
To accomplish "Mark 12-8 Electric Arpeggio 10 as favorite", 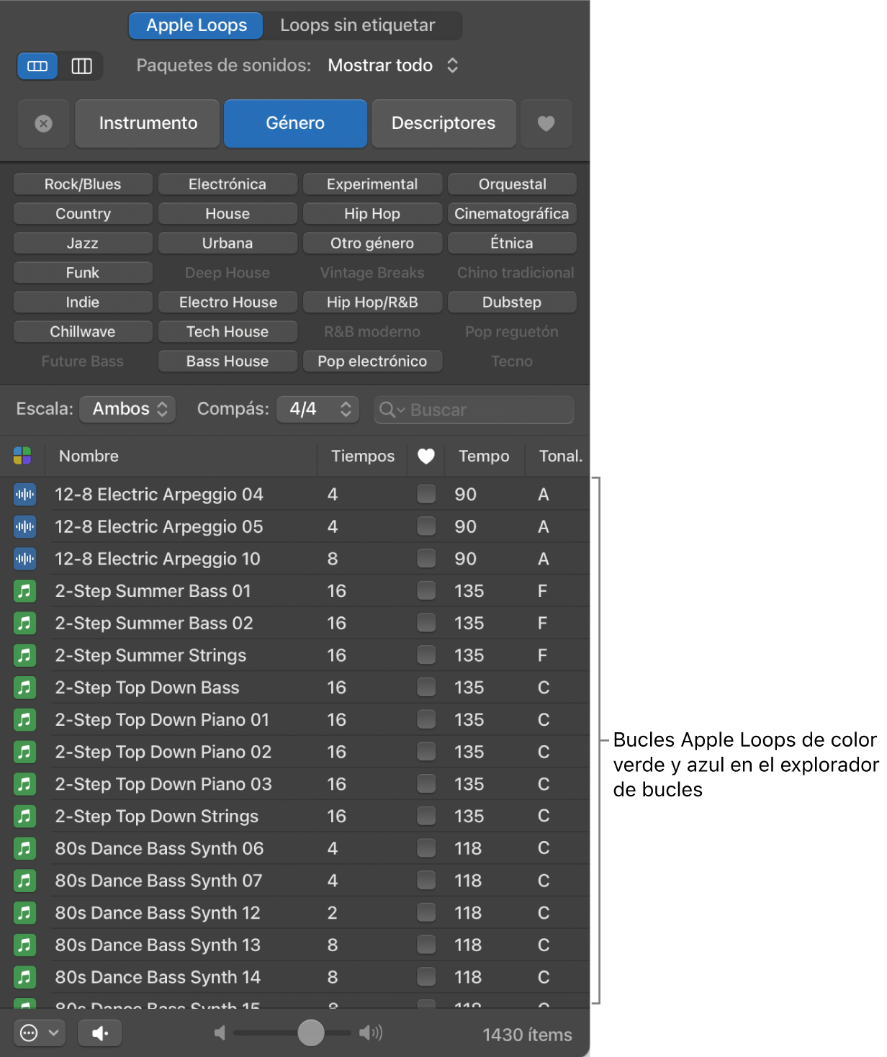I will pyautogui.click(x=426, y=559).
